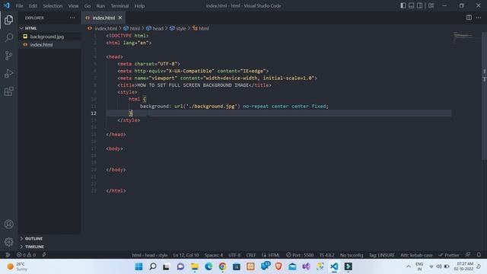
Task: Click Tag: UNSURE status item
Action: coord(382,255)
